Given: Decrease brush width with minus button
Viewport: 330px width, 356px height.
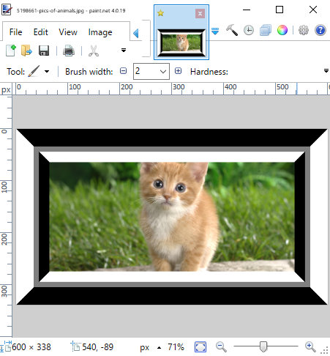Looking at the screenshot, I should 124,71.
